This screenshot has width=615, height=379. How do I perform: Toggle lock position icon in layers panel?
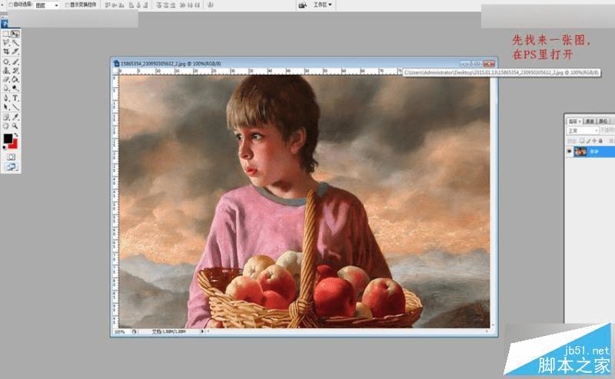594,140
